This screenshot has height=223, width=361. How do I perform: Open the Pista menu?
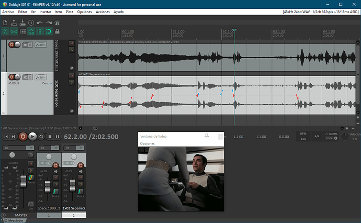point(70,12)
